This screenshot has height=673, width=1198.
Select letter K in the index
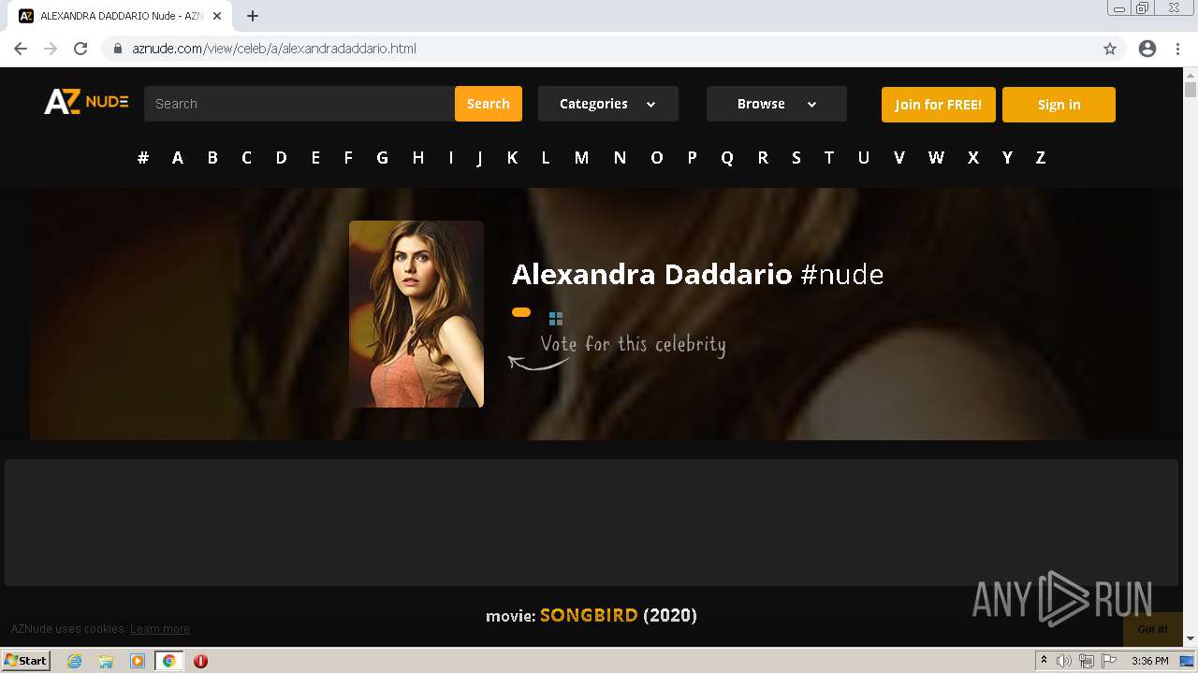(x=512, y=158)
